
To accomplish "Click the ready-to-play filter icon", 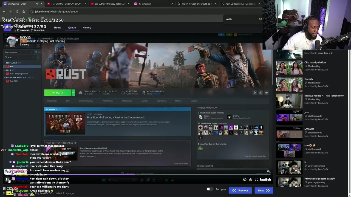I will click(39, 52).
